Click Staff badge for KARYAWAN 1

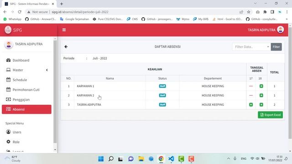162,86
